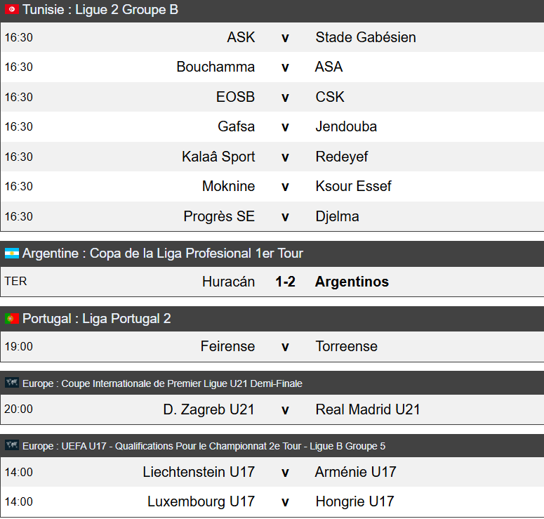Click the Portugal flag icon
The image size is (544, 519).
click(12, 319)
